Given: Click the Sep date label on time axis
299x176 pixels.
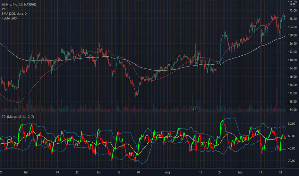Looking at the screenshot, I should [240, 172].
